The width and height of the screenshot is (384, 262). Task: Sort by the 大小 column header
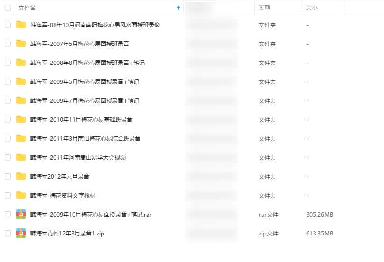click(x=312, y=8)
